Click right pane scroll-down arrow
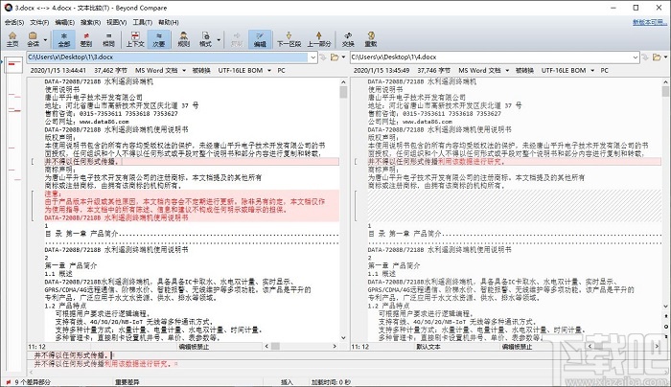671x387 pixels. click(665, 307)
